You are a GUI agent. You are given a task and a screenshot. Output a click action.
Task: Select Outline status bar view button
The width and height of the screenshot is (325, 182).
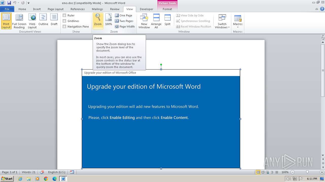pyautogui.click(x=272, y=172)
